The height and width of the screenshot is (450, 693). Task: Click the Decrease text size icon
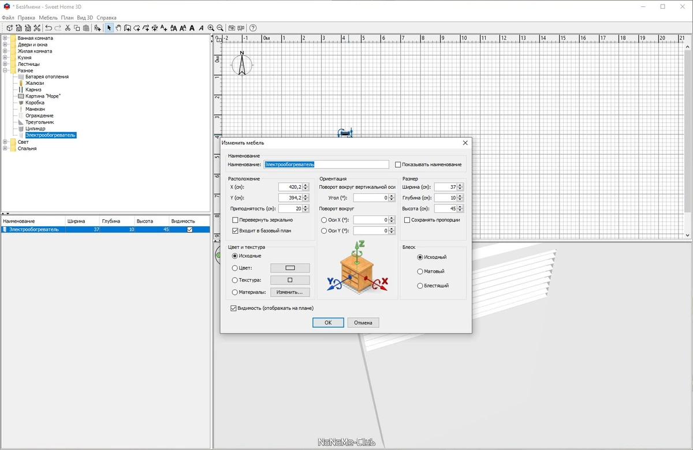click(x=183, y=28)
